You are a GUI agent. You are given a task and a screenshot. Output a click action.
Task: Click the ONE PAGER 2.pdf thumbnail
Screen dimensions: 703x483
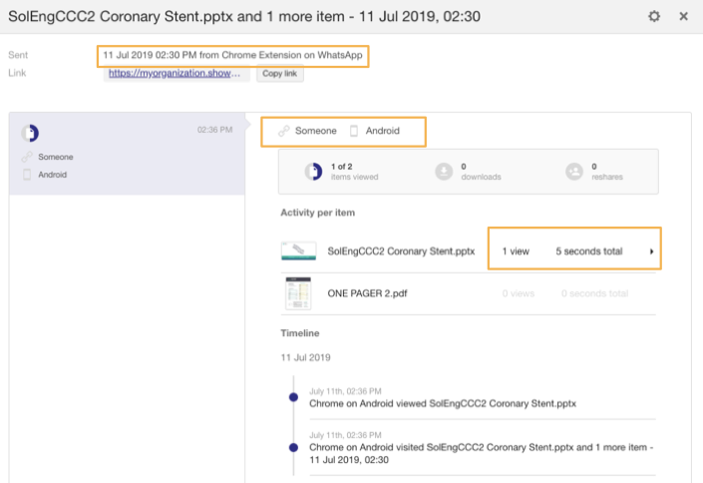[298, 293]
